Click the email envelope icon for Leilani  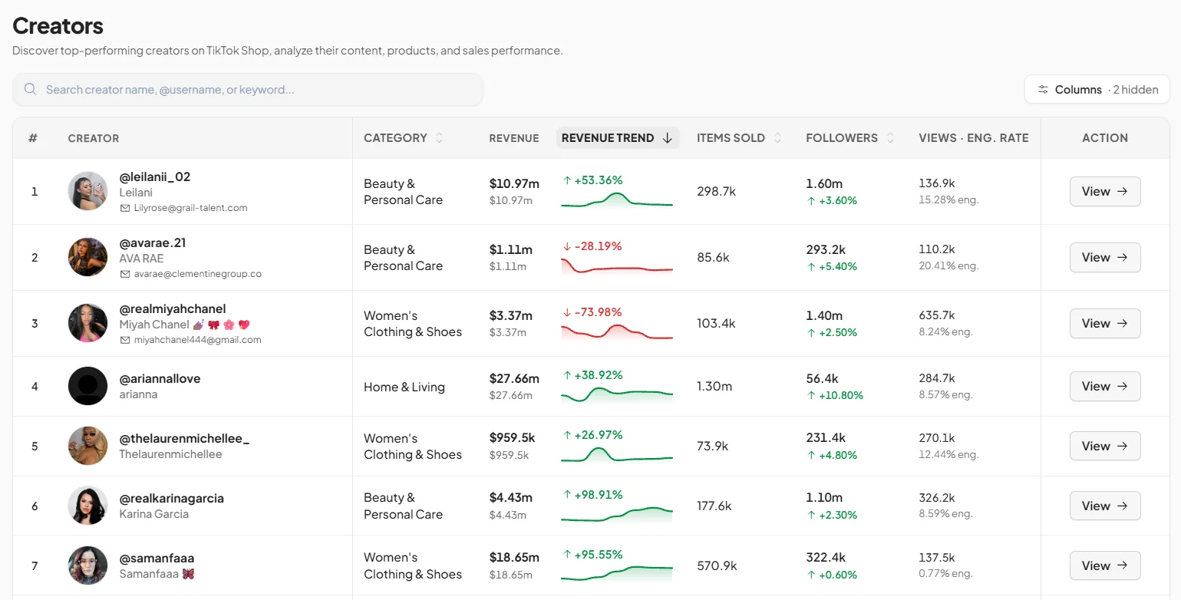[x=125, y=208]
